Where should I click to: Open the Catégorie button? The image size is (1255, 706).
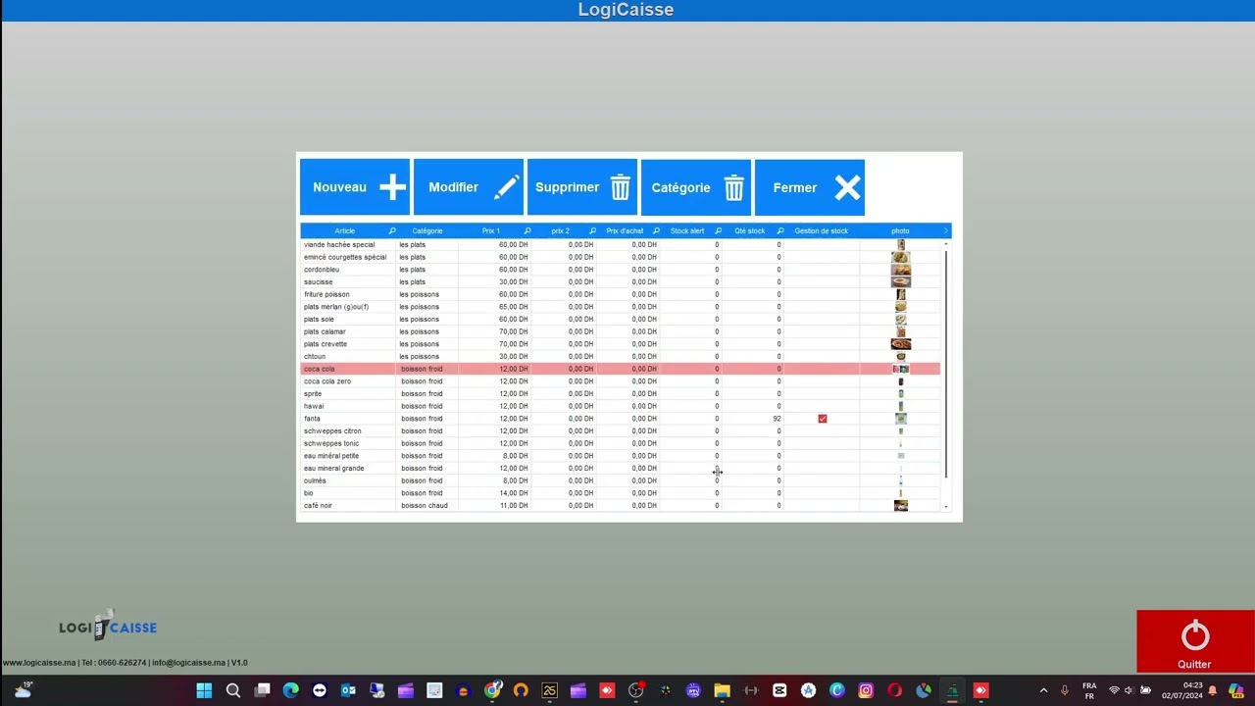[696, 187]
